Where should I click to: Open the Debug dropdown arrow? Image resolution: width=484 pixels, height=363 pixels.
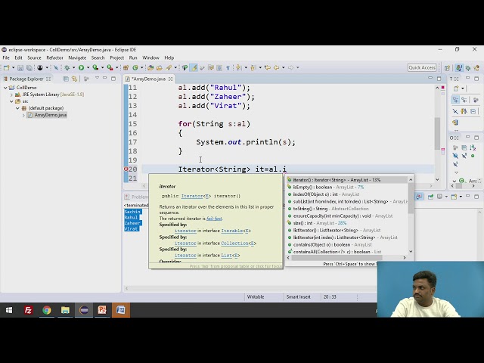click(x=74, y=67)
